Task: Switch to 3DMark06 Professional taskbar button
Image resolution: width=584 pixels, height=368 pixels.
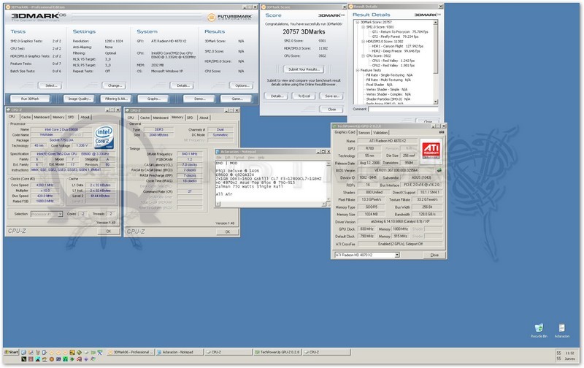Action: (131, 352)
